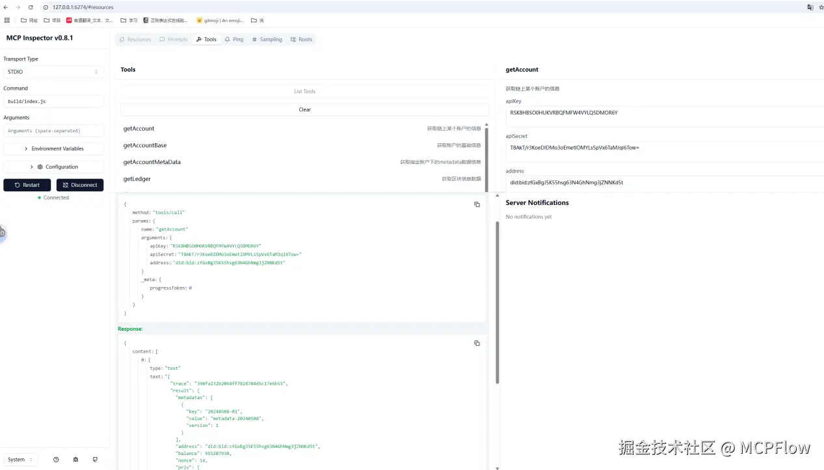Switch to the Resources tab
The height and width of the screenshot is (470, 824).
(x=135, y=40)
